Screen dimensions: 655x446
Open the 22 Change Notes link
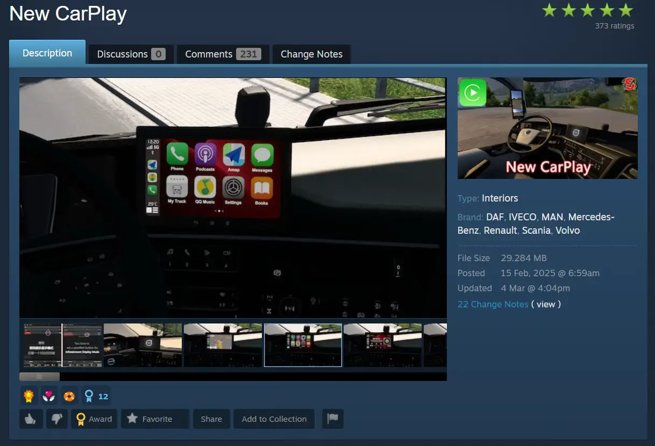pos(493,304)
